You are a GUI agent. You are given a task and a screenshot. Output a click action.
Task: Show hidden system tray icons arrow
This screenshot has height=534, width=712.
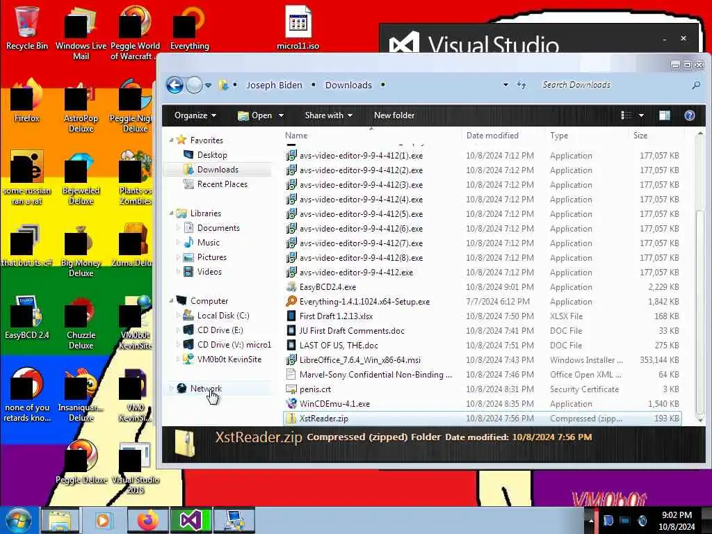(591, 520)
